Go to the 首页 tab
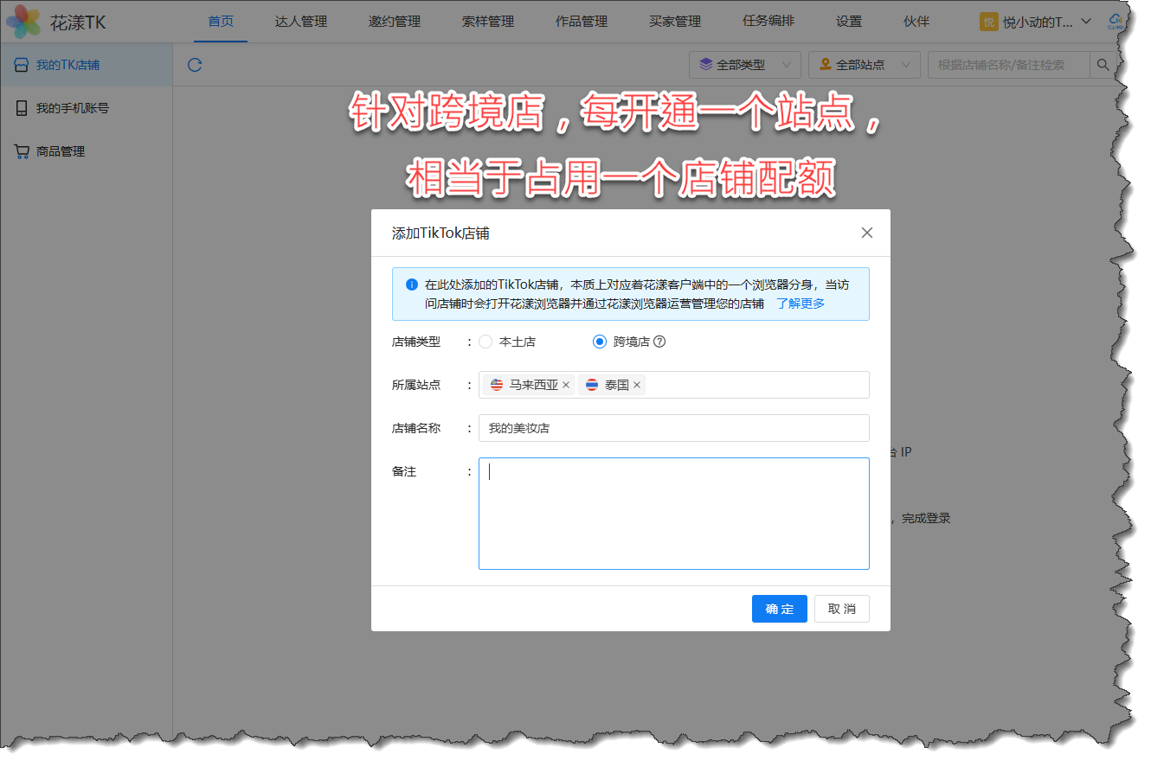This screenshot has width=1151, height=767. (x=221, y=21)
